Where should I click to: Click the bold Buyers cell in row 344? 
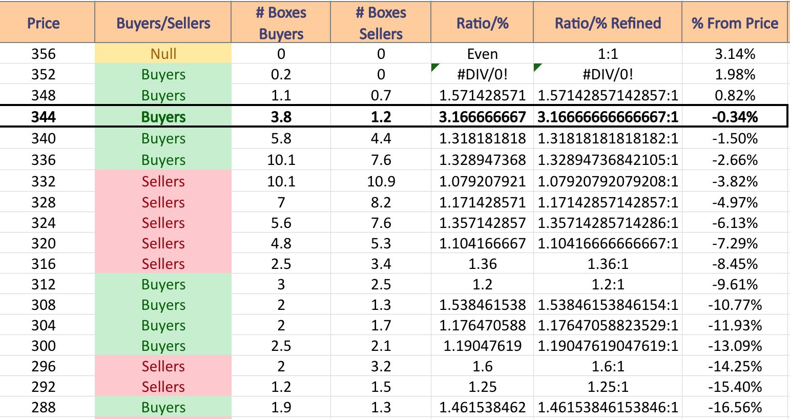click(x=163, y=117)
